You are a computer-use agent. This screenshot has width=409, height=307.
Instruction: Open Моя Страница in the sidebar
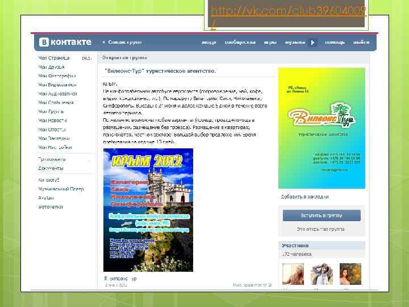[54, 58]
